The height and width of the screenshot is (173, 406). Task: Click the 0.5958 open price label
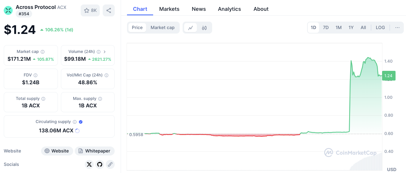point(136,135)
